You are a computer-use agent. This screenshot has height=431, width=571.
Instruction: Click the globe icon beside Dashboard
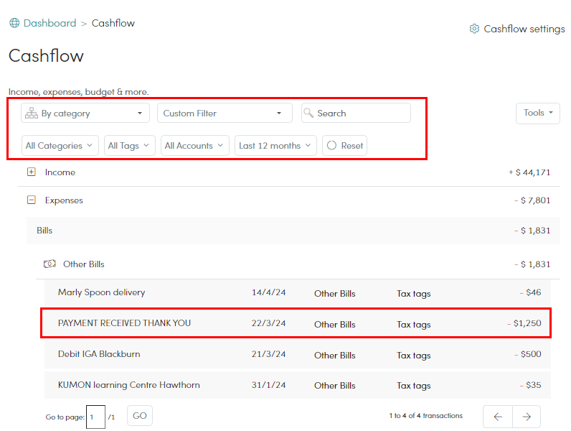pos(14,23)
